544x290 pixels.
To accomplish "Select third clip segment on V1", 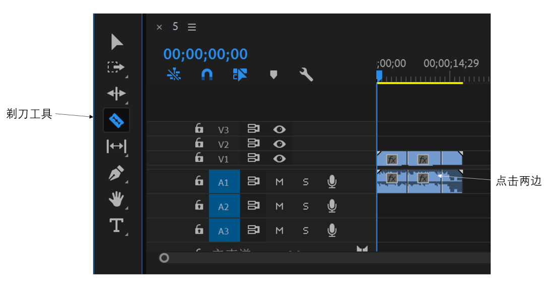I will (452, 158).
